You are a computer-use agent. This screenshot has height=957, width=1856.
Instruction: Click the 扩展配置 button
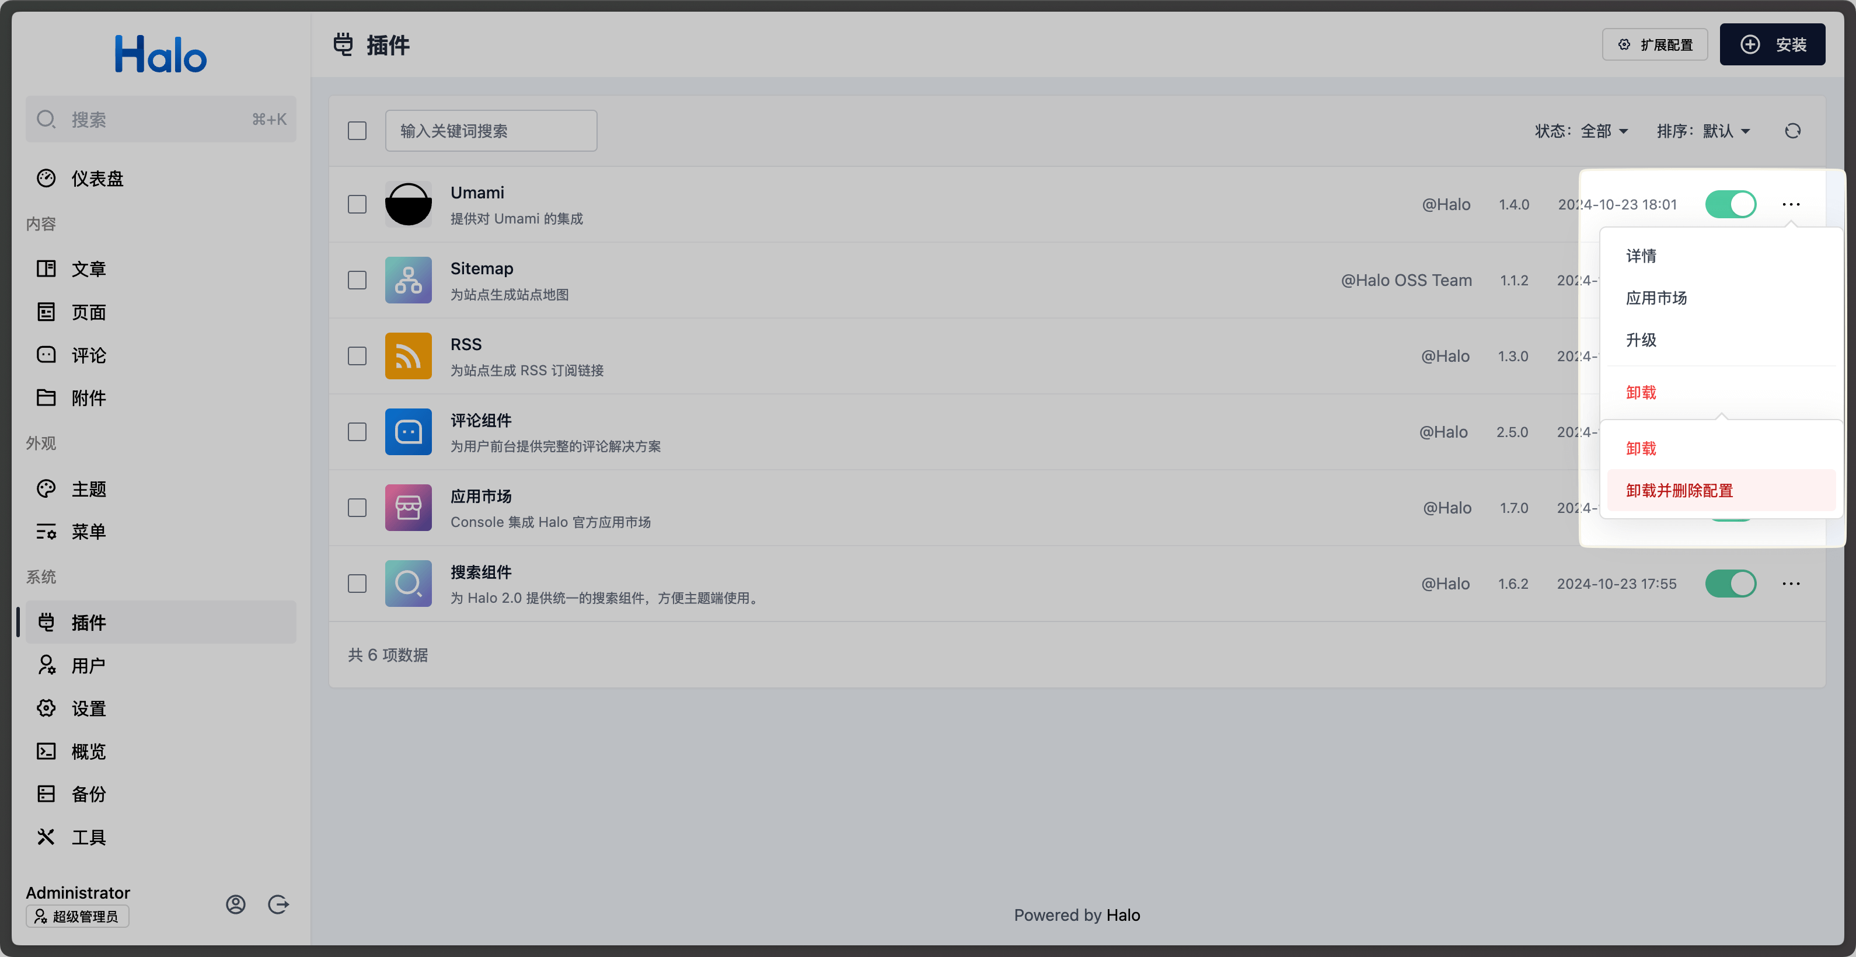(1655, 45)
